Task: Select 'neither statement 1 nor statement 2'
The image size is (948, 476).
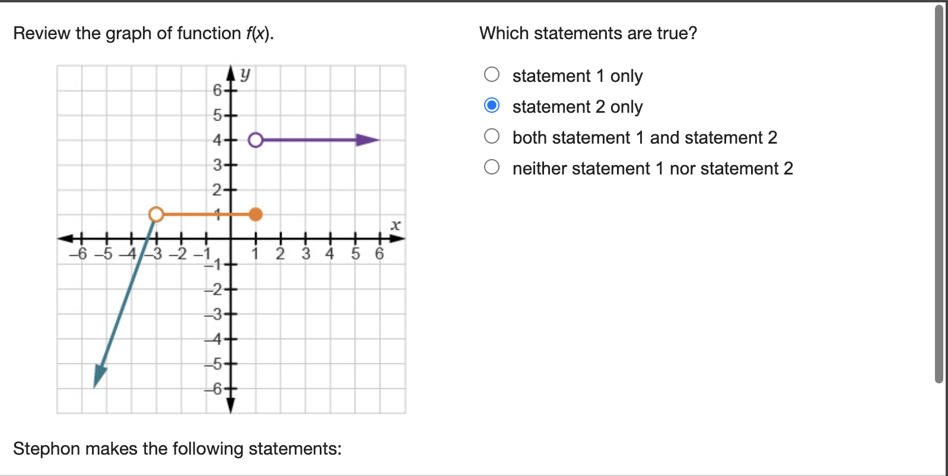Action: [491, 166]
